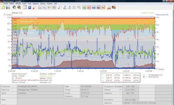Screen dimensions: 174x105
Task: Open the Tests menu
Action: [x=30, y=3]
